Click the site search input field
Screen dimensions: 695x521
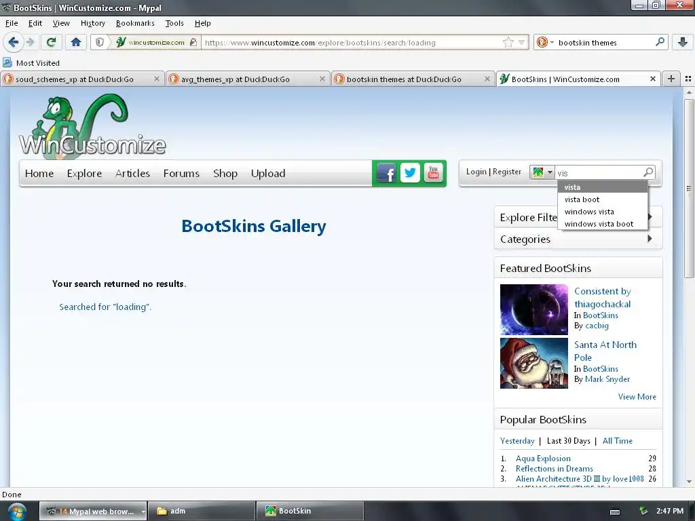599,173
